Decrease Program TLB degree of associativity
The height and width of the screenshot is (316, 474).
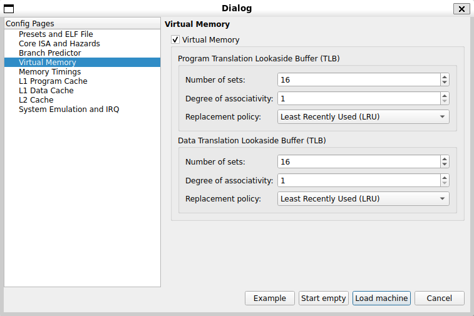point(445,101)
